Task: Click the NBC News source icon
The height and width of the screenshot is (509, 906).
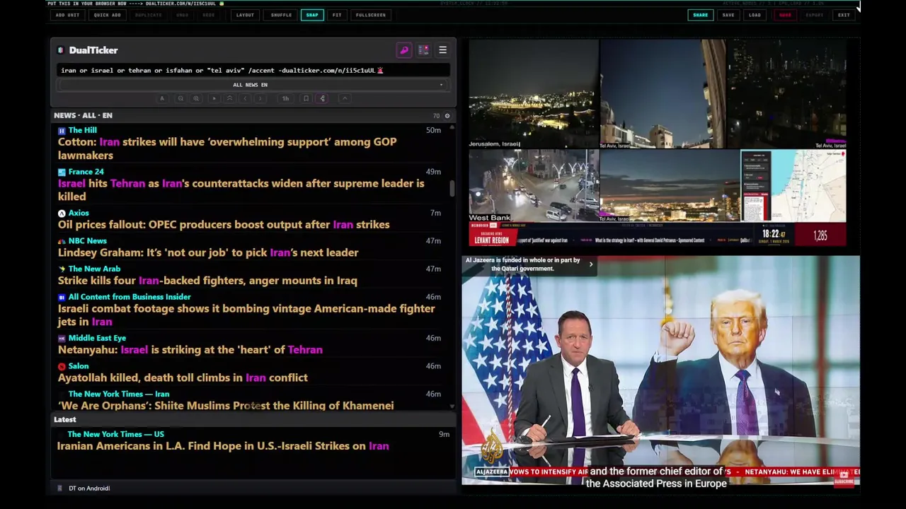Action: (x=62, y=241)
